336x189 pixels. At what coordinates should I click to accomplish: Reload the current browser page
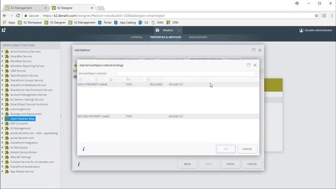(x=18, y=16)
